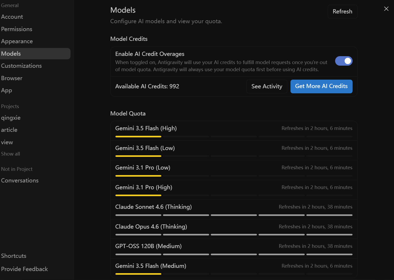Image resolution: width=394 pixels, height=280 pixels.
Task: Open the qingxie project
Action: [x=11, y=118]
